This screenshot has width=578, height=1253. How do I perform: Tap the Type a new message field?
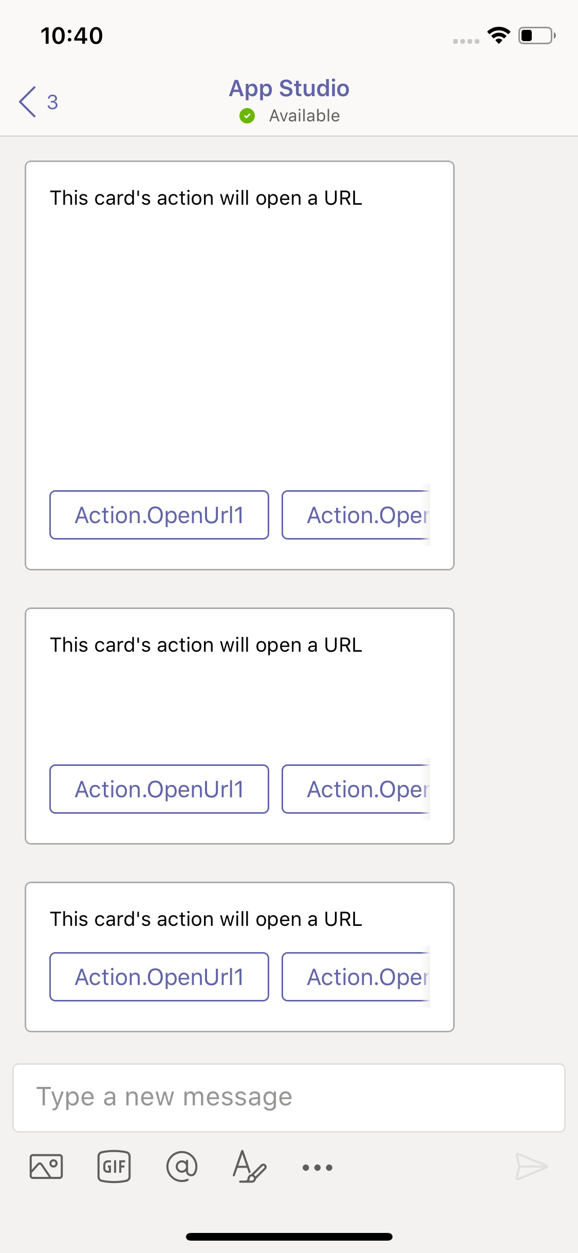click(289, 1096)
